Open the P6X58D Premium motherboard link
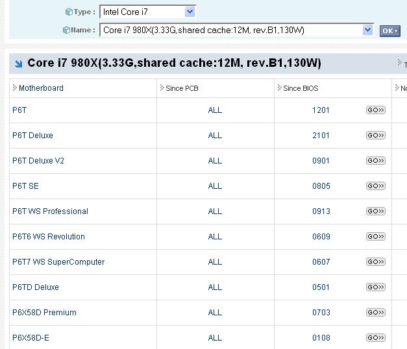The width and height of the screenshot is (407, 349). (44, 313)
